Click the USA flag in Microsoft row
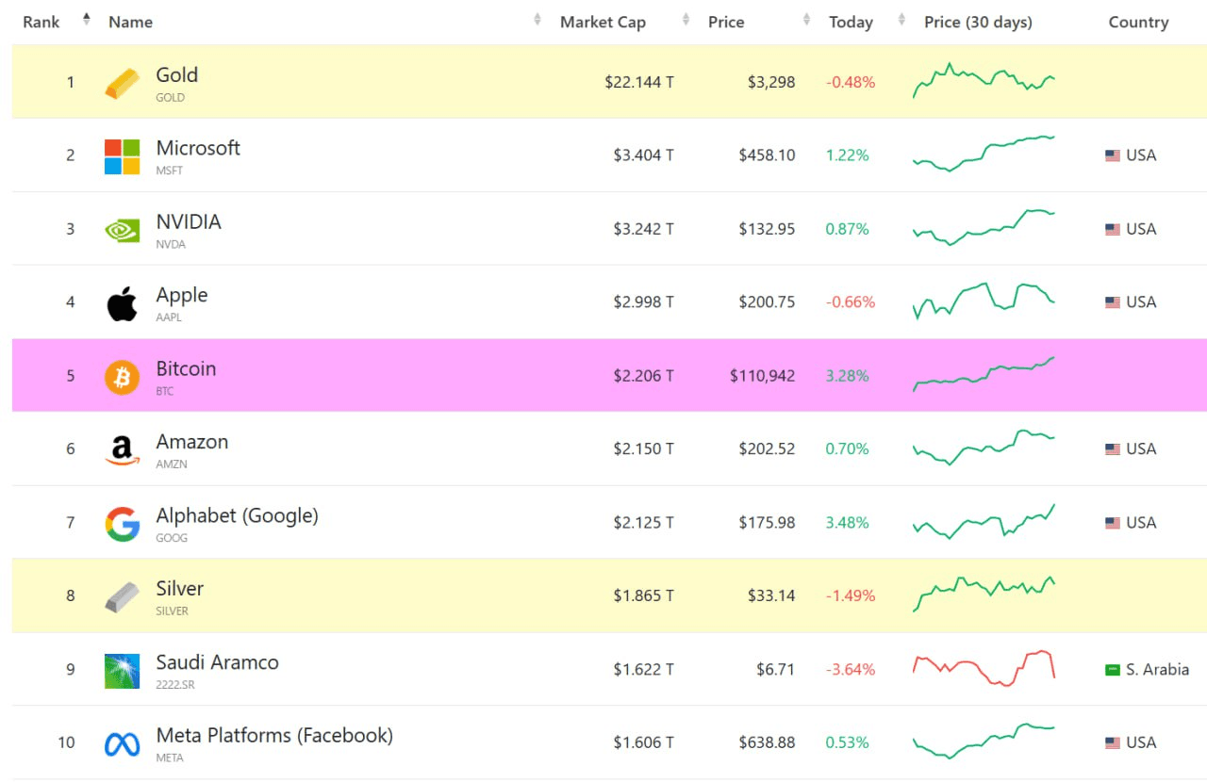This screenshot has width=1207, height=782. tap(1113, 155)
